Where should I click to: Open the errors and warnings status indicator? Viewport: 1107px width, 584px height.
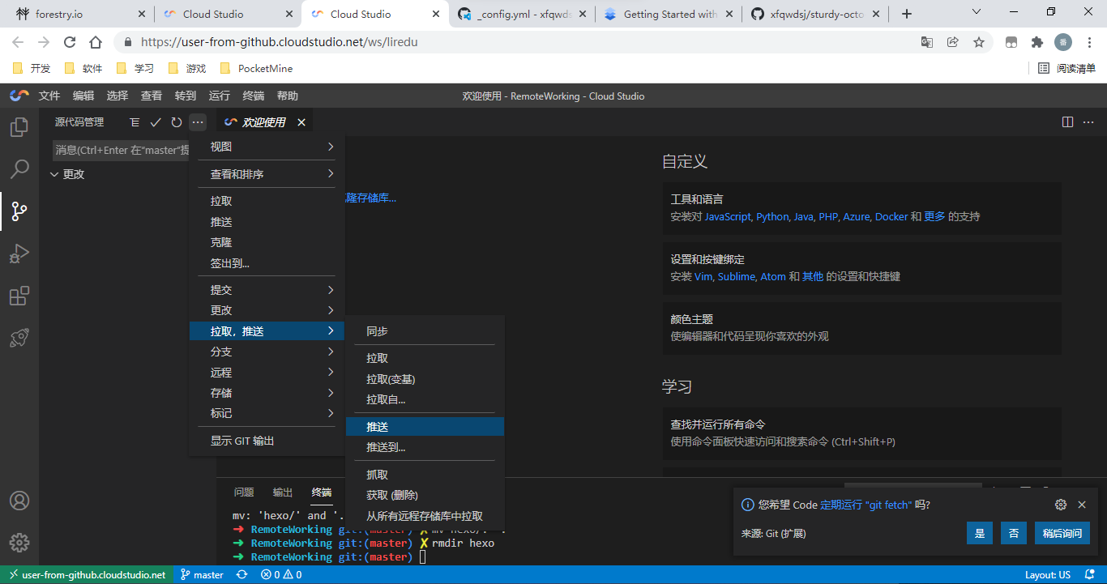[281, 575]
